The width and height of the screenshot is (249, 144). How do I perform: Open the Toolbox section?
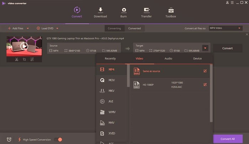tap(171, 12)
